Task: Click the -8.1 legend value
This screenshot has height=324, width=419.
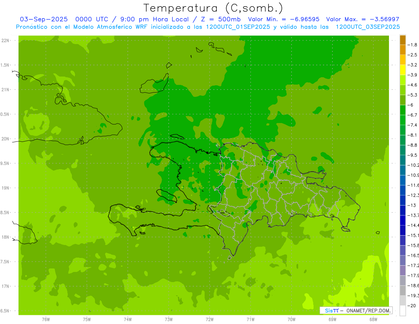Action: [x=413, y=135]
